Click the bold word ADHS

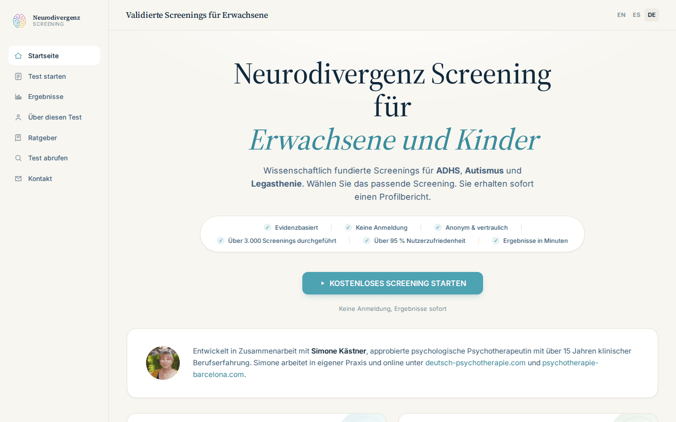coord(448,171)
